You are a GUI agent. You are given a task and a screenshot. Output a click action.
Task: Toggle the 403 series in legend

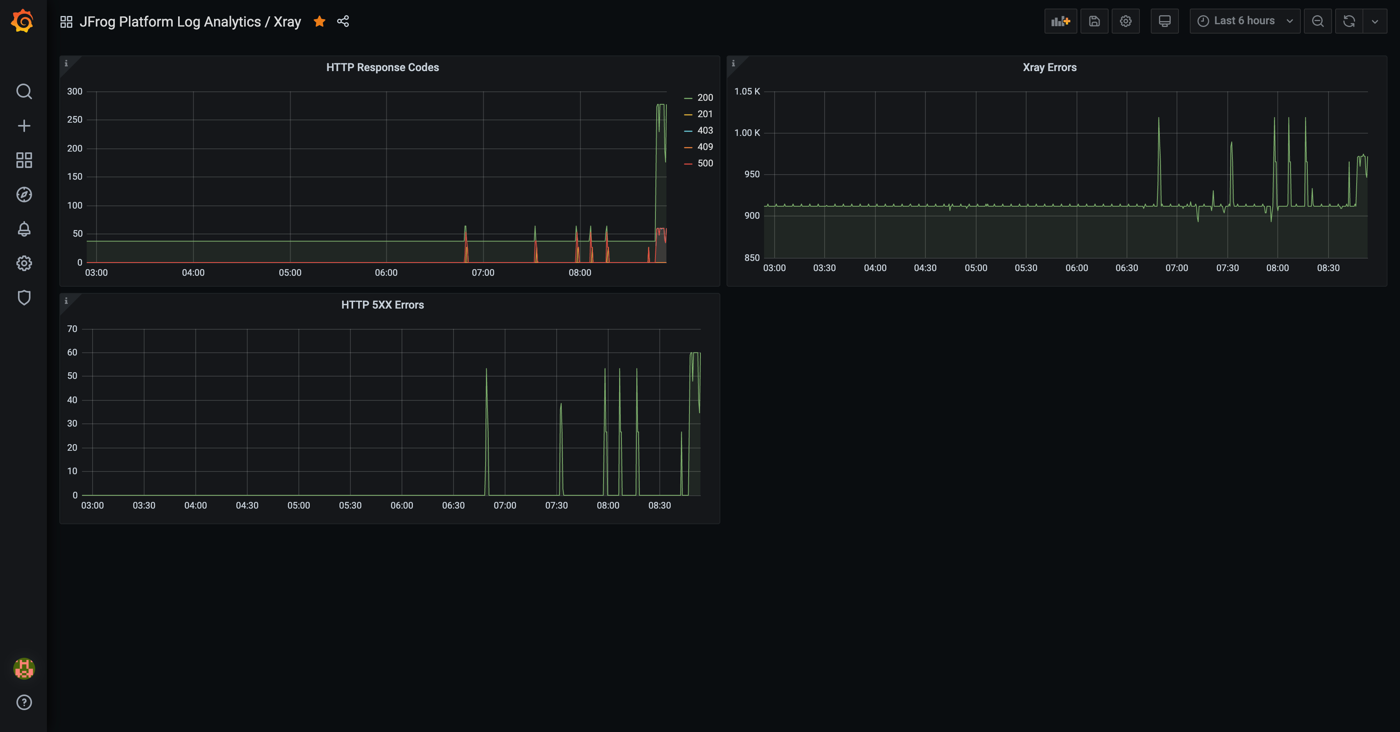point(705,130)
